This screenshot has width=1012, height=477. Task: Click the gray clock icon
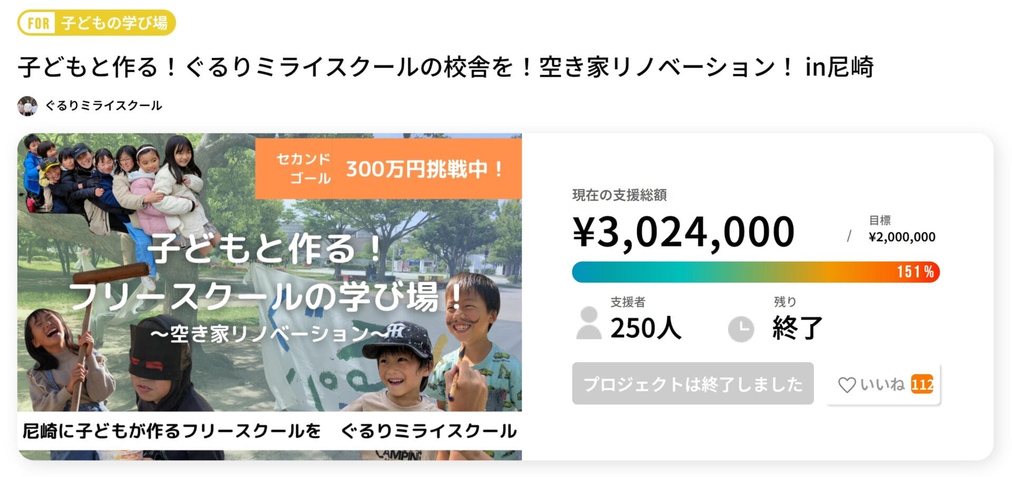[x=741, y=329]
